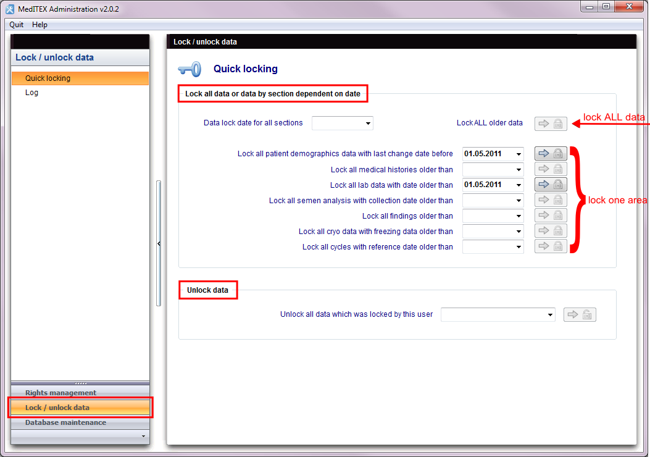Open the cryo data freezing date dropdown
The height and width of the screenshot is (457, 650).
pyautogui.click(x=519, y=232)
